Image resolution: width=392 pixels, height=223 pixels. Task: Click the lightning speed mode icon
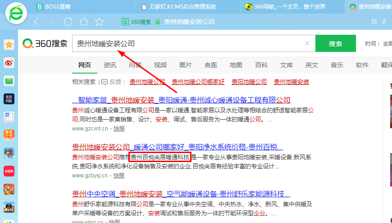click(x=384, y=22)
